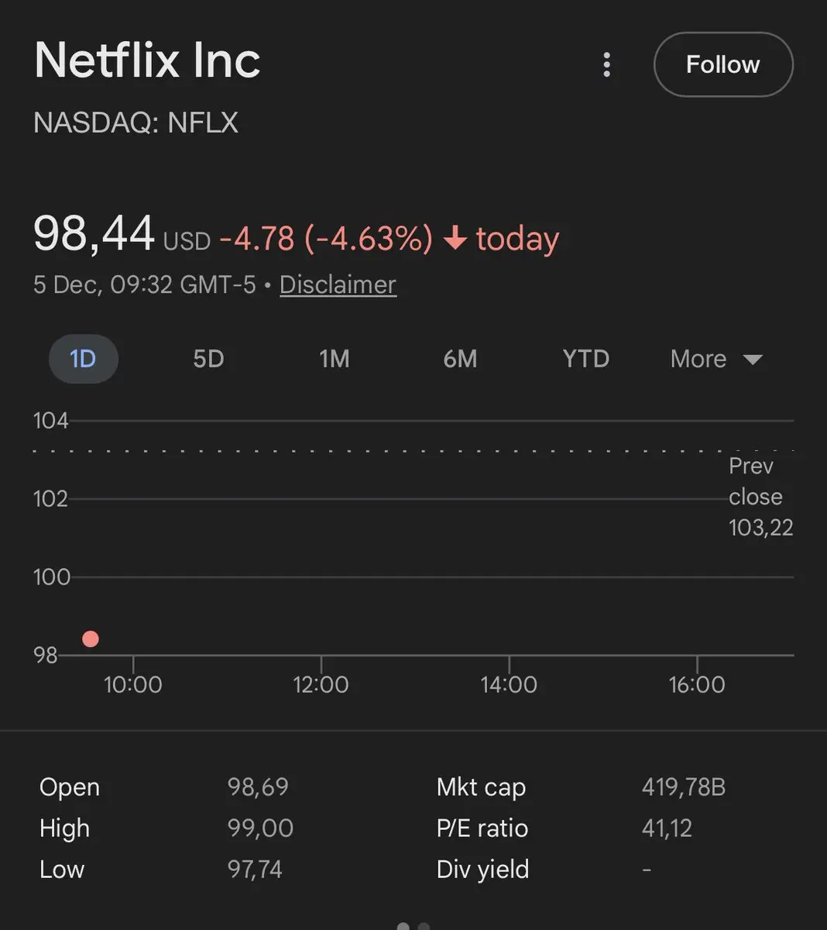
Task: Click the red down arrow beside today
Action: pyautogui.click(x=455, y=238)
